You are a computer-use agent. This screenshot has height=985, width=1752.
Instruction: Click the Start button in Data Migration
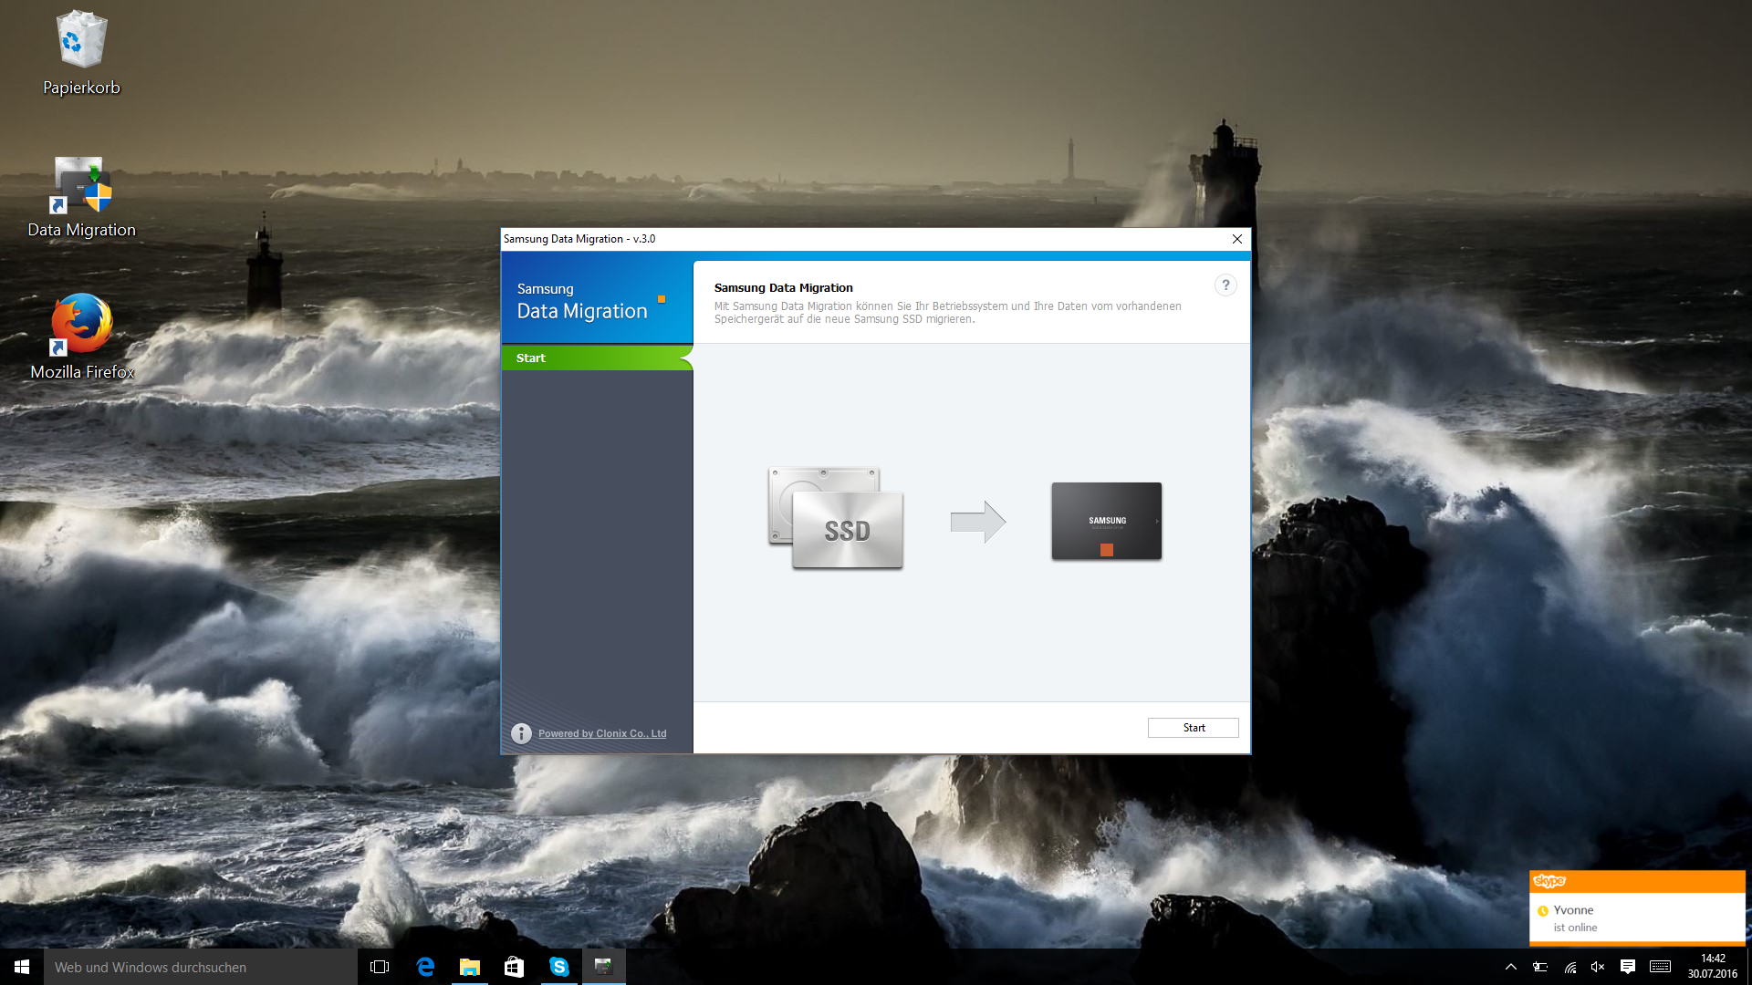[1194, 728]
